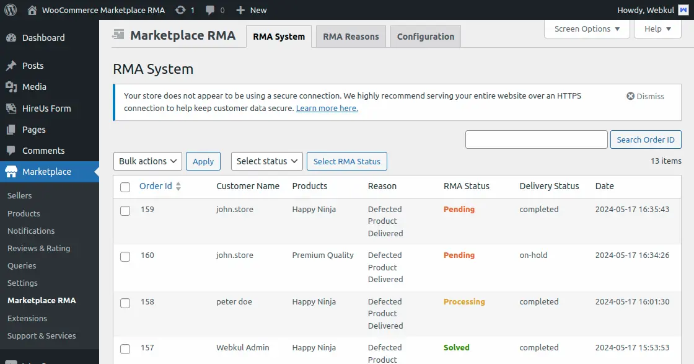Click the WordPress logo in the admin bar
This screenshot has width=694, height=364.
(10, 10)
